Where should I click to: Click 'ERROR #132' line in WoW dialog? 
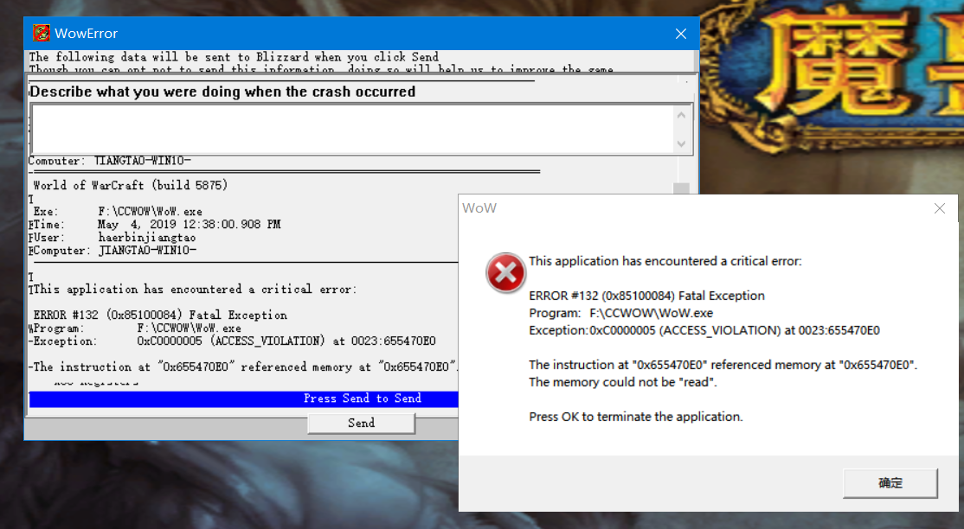point(646,296)
